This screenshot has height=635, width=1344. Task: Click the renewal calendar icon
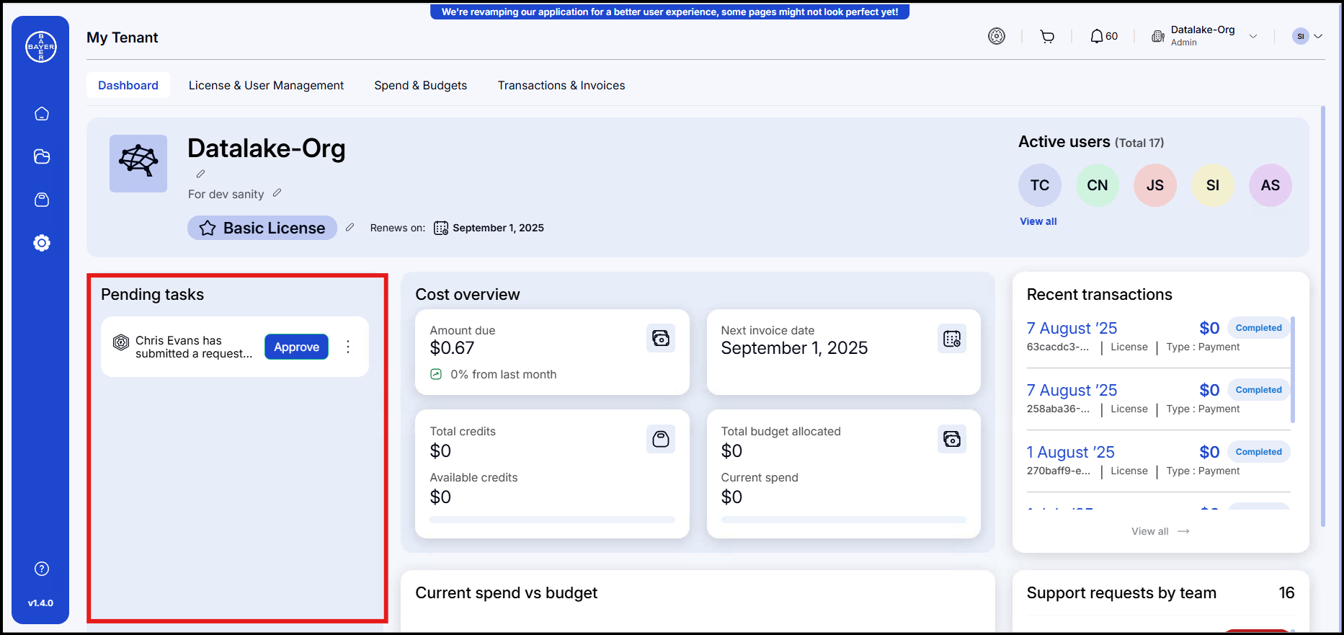(441, 228)
